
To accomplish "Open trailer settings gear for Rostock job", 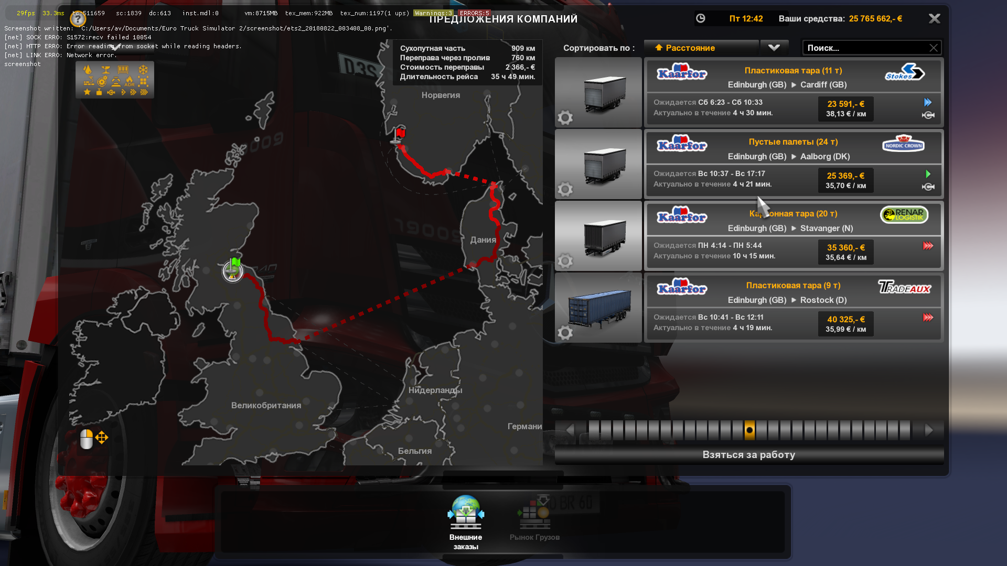I will [565, 333].
